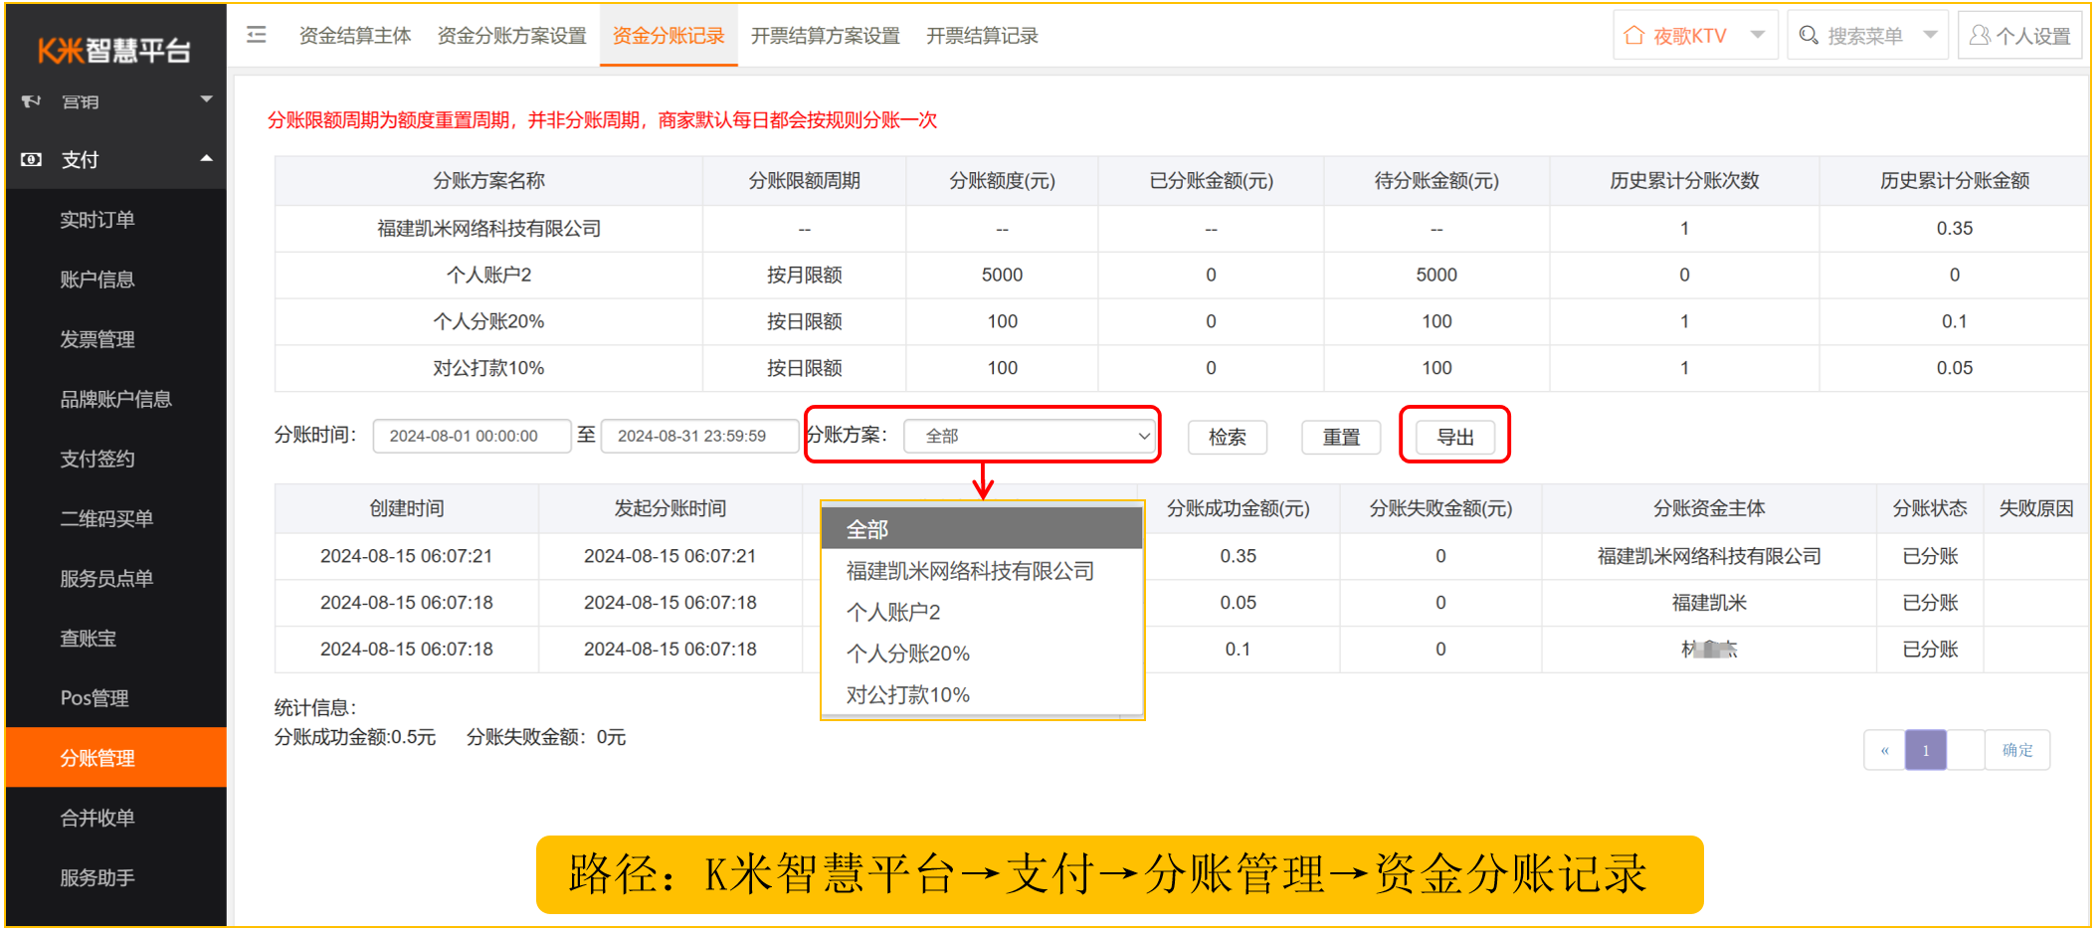The height and width of the screenshot is (932, 2098).
Task: Click the 福建凯米 fund subject cell
Action: (1709, 603)
